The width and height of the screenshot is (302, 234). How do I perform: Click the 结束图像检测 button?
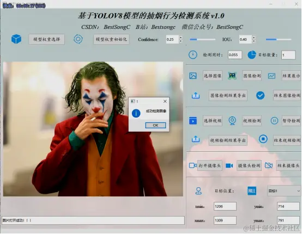point(287,95)
